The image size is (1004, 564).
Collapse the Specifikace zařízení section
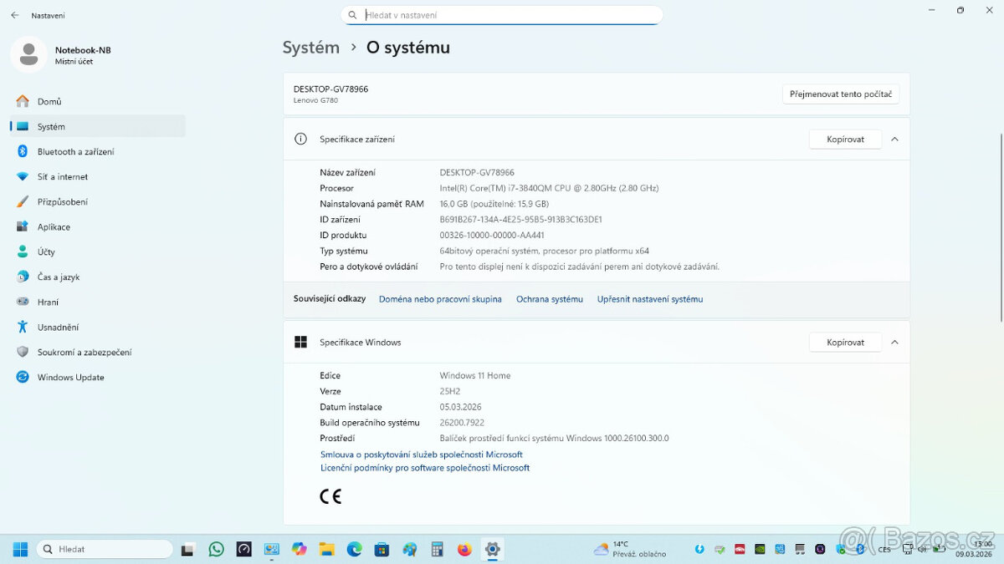click(x=894, y=139)
